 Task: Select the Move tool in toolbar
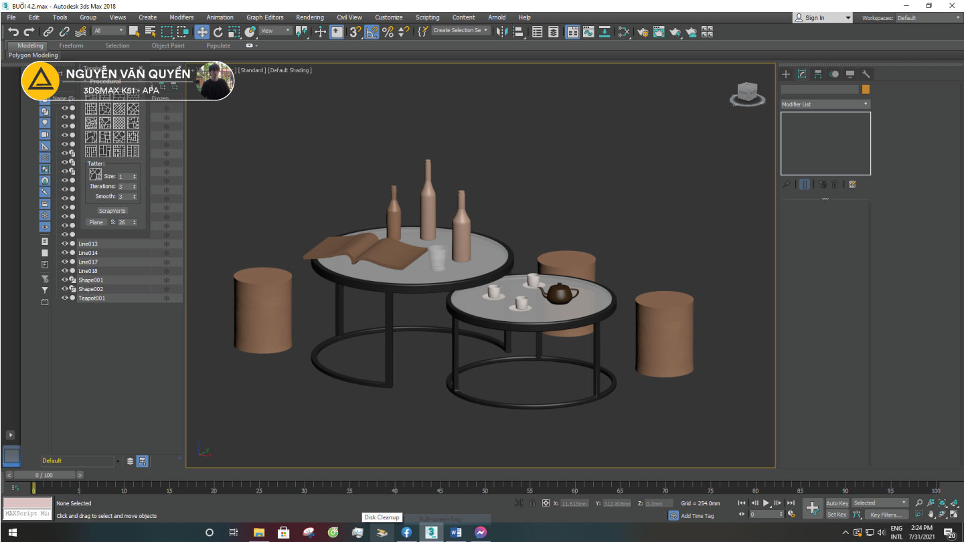[202, 31]
